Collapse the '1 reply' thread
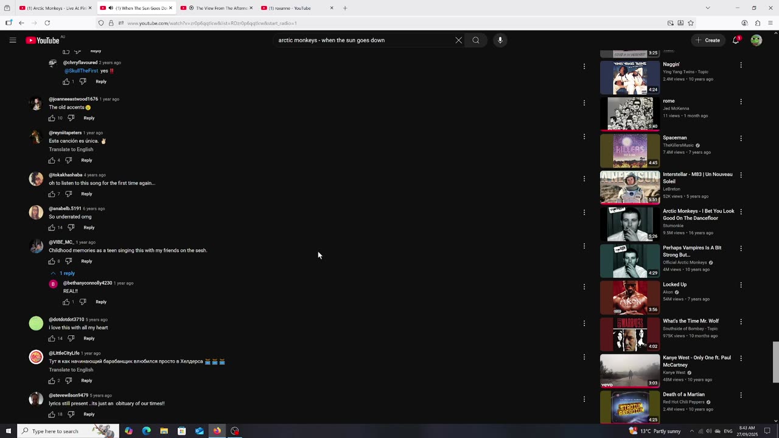The width and height of the screenshot is (779, 438). coord(63,273)
